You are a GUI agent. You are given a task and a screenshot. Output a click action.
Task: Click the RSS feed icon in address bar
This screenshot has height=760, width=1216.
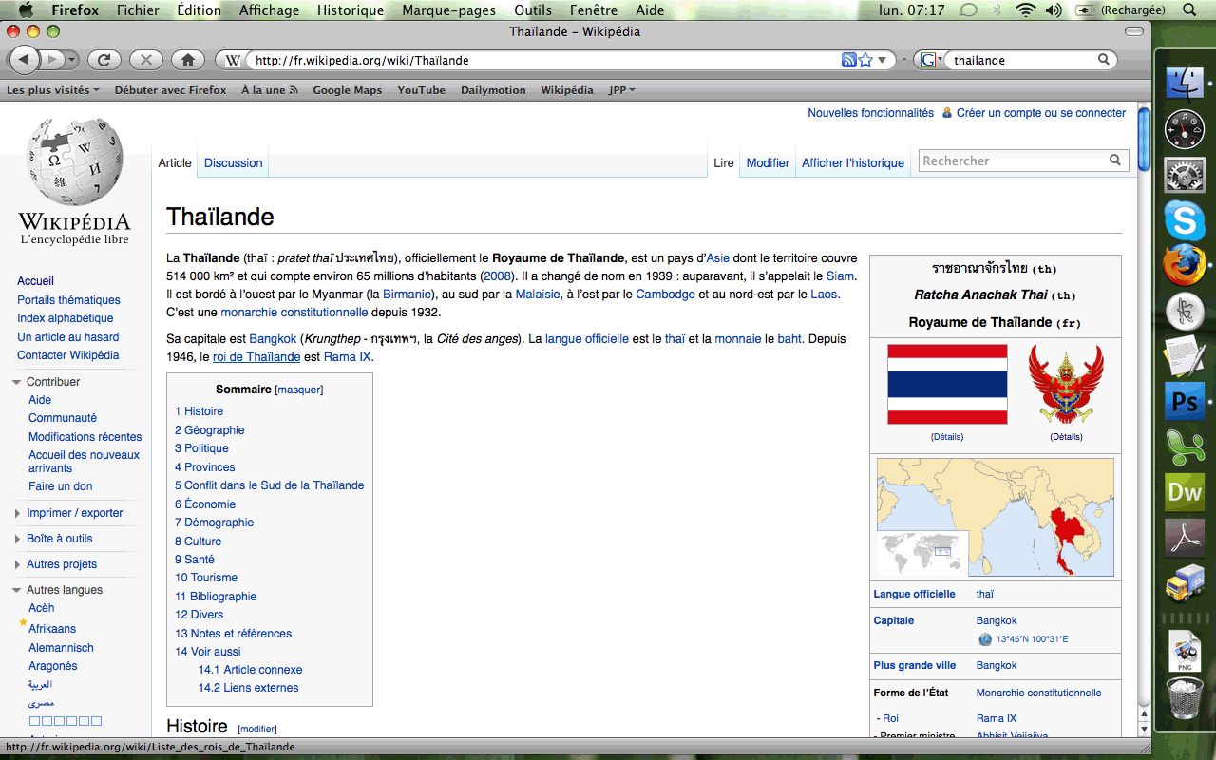pyautogui.click(x=849, y=60)
